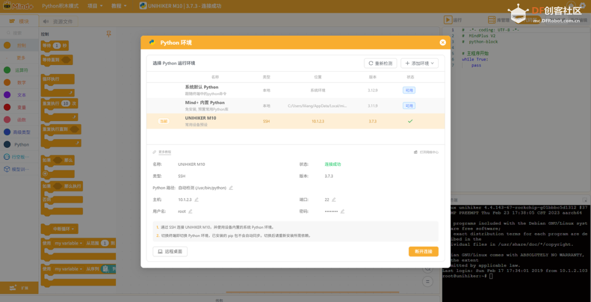The width and height of the screenshot is (591, 302).
Task: Open the 添加环境 dropdown
Action: (x=420, y=63)
